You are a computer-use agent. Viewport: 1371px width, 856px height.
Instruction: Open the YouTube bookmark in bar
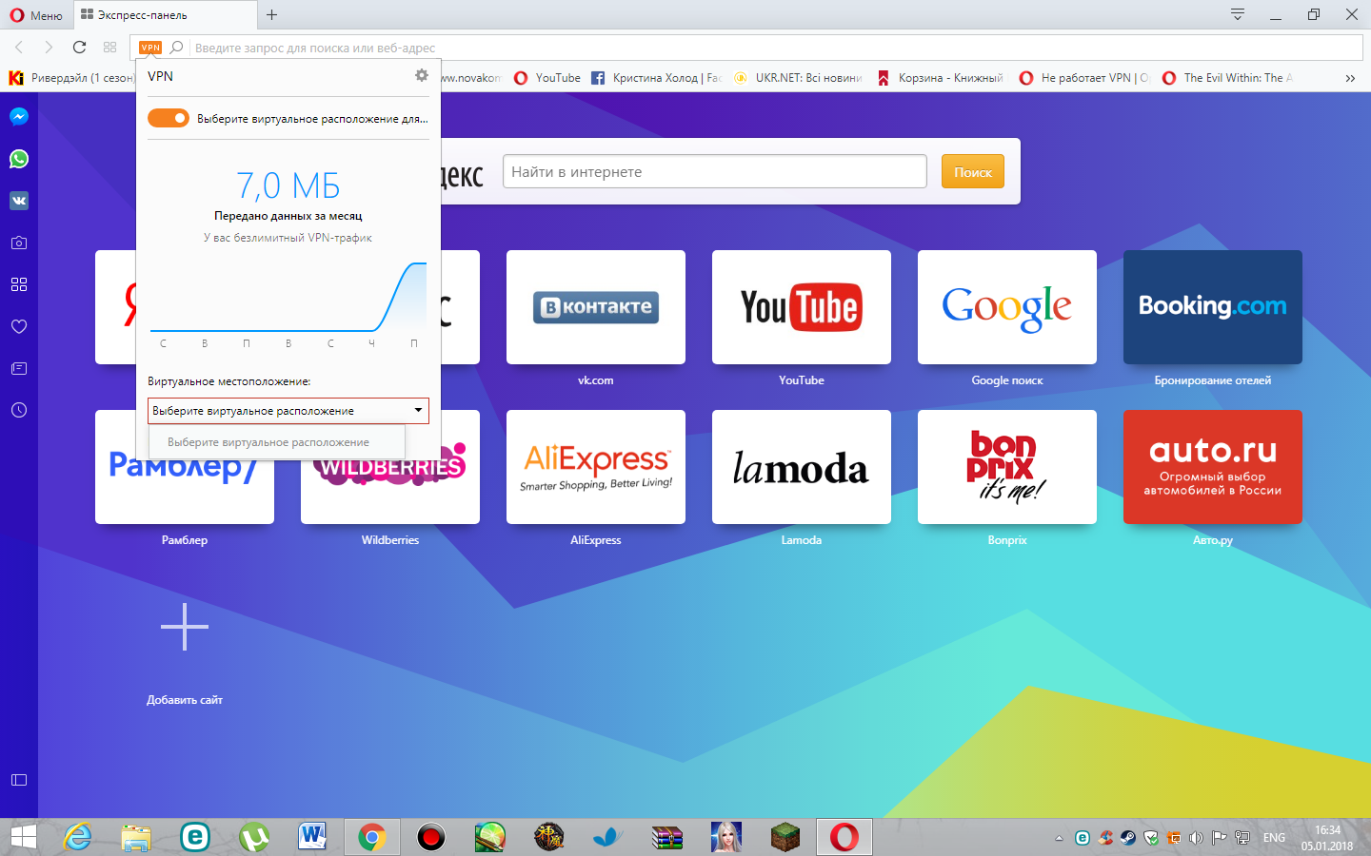pos(547,78)
